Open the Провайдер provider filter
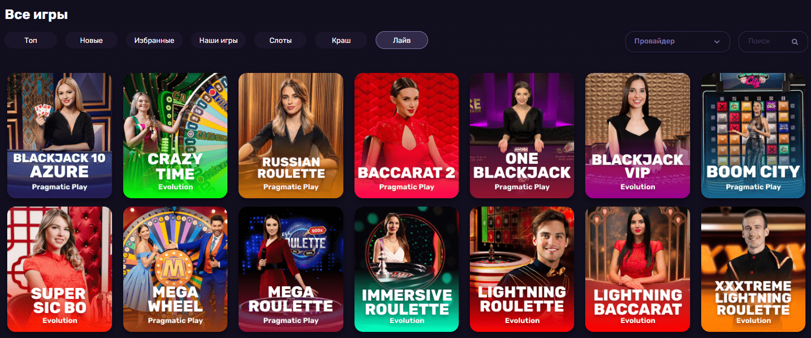Image resolution: width=811 pixels, height=338 pixels. tap(678, 41)
